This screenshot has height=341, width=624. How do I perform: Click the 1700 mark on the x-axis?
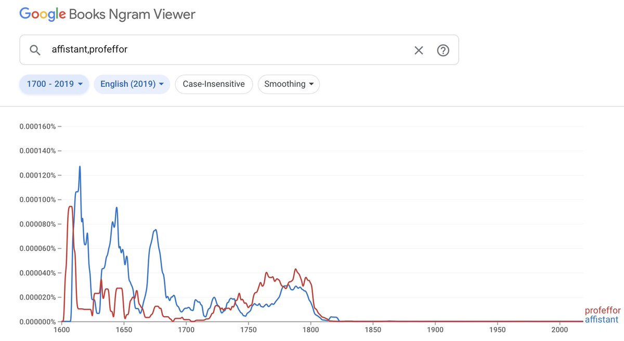(x=186, y=330)
